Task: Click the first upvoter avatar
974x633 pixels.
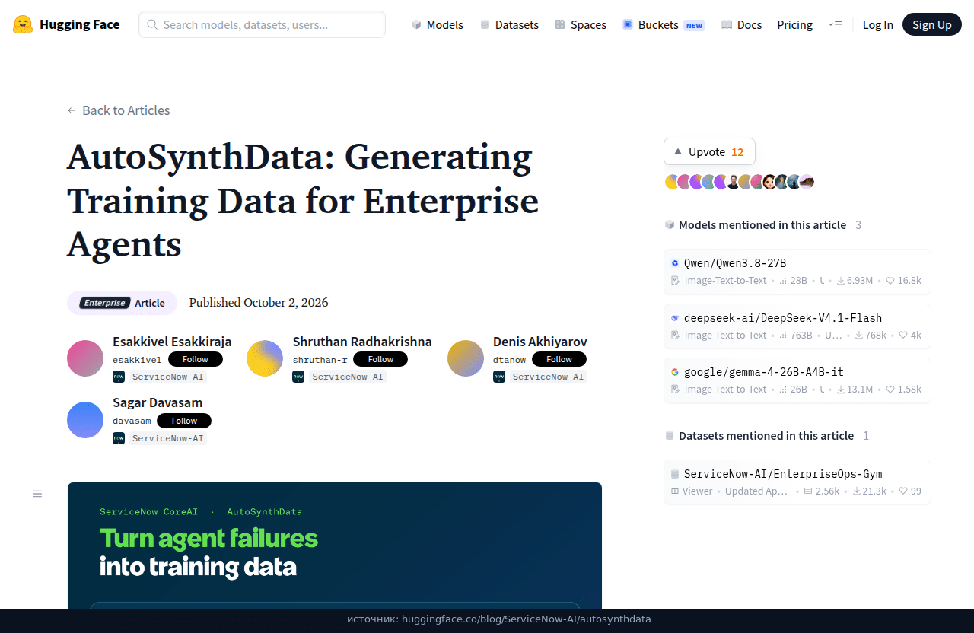Action: tap(672, 182)
